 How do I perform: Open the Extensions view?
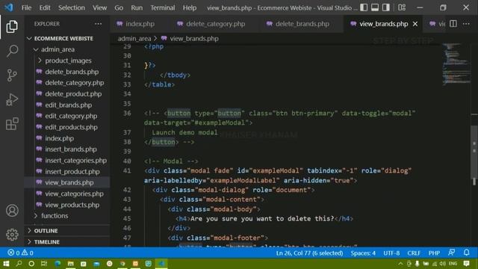pyautogui.click(x=12, y=124)
